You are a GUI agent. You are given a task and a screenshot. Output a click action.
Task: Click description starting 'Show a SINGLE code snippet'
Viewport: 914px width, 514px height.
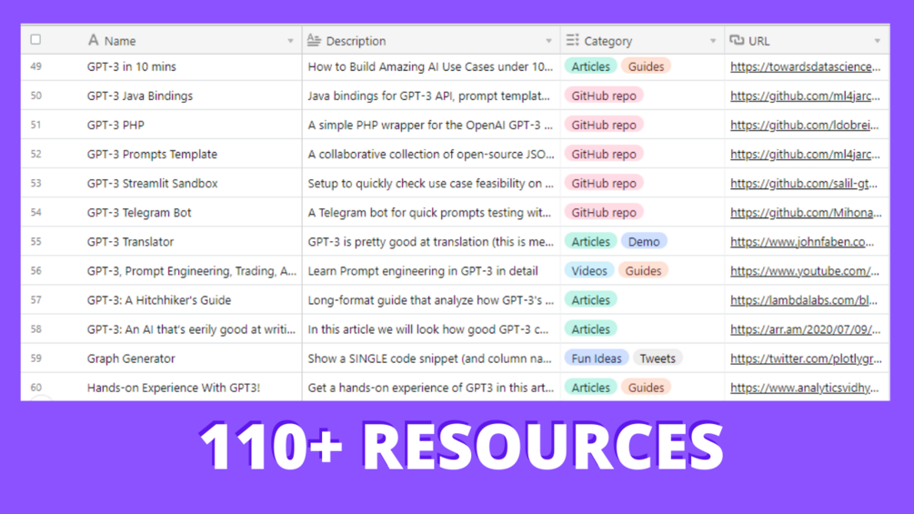pyautogui.click(x=429, y=358)
